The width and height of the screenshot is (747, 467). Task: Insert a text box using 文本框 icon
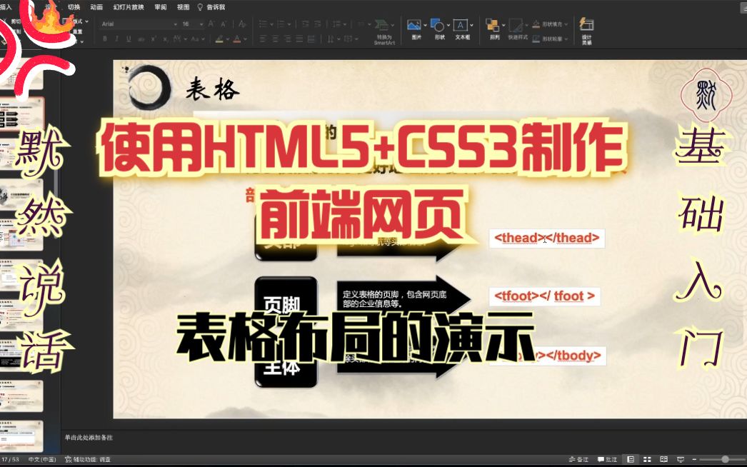pyautogui.click(x=460, y=26)
